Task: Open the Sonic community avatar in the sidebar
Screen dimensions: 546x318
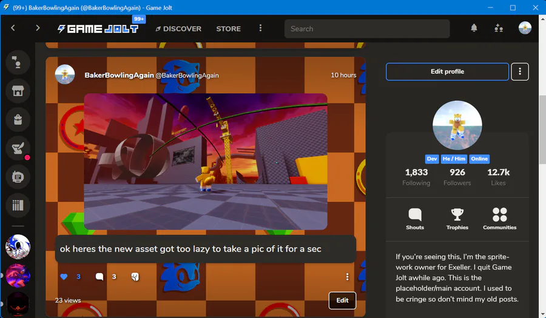Action: click(18, 247)
